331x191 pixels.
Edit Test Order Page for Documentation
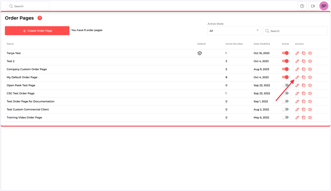297,101
